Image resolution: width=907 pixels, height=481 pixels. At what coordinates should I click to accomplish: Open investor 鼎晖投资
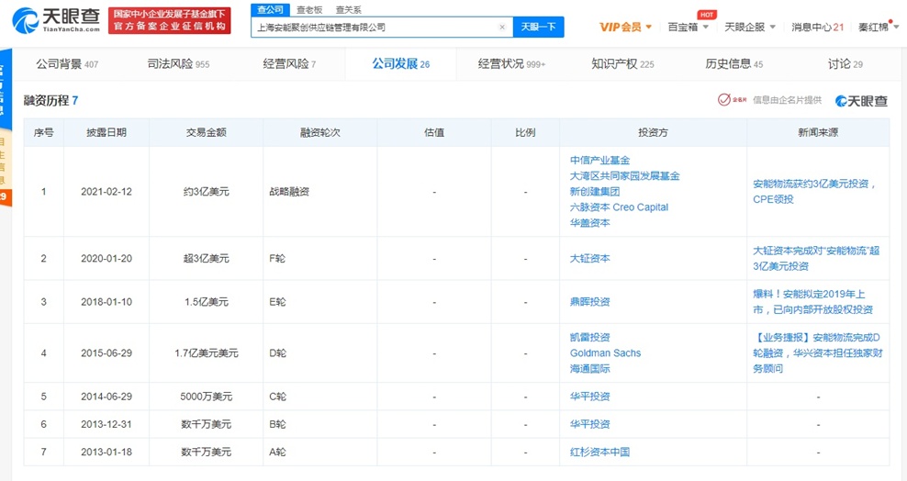[x=590, y=302]
